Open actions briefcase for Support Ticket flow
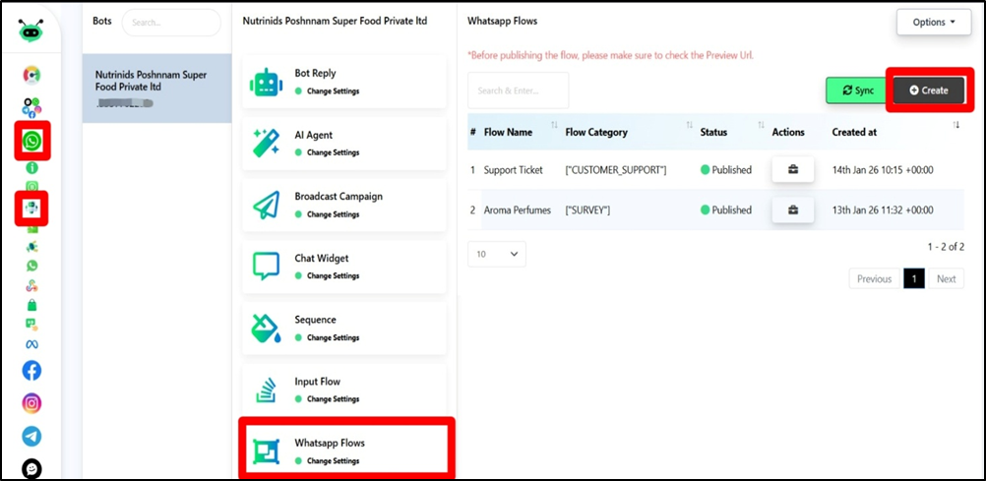This screenshot has width=986, height=481. [792, 170]
